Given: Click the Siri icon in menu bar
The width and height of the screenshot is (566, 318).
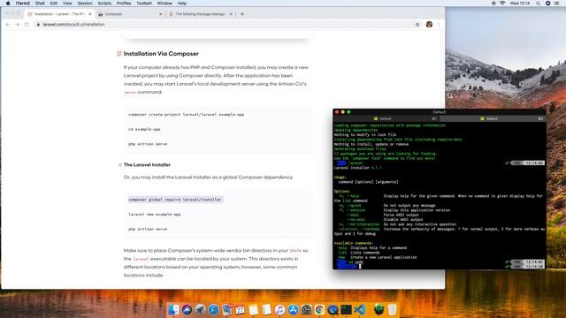Looking at the screenshot, I should click(547, 4).
